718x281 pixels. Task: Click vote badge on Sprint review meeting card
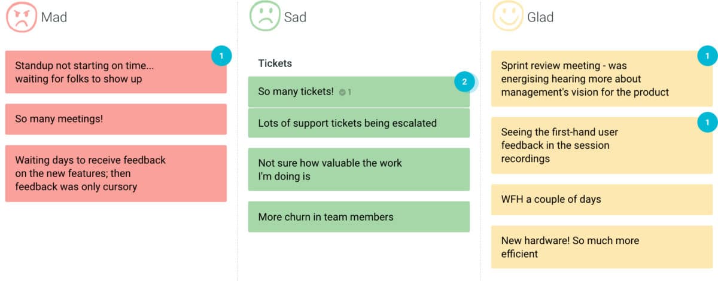click(707, 56)
